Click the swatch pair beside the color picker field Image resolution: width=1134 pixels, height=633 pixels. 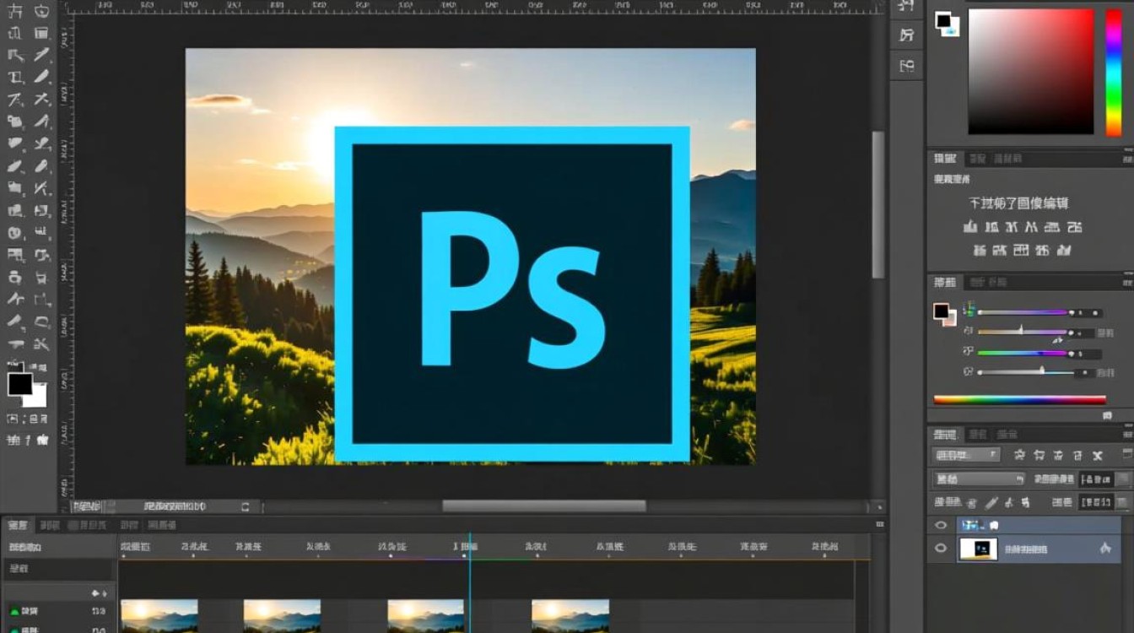tap(947, 24)
